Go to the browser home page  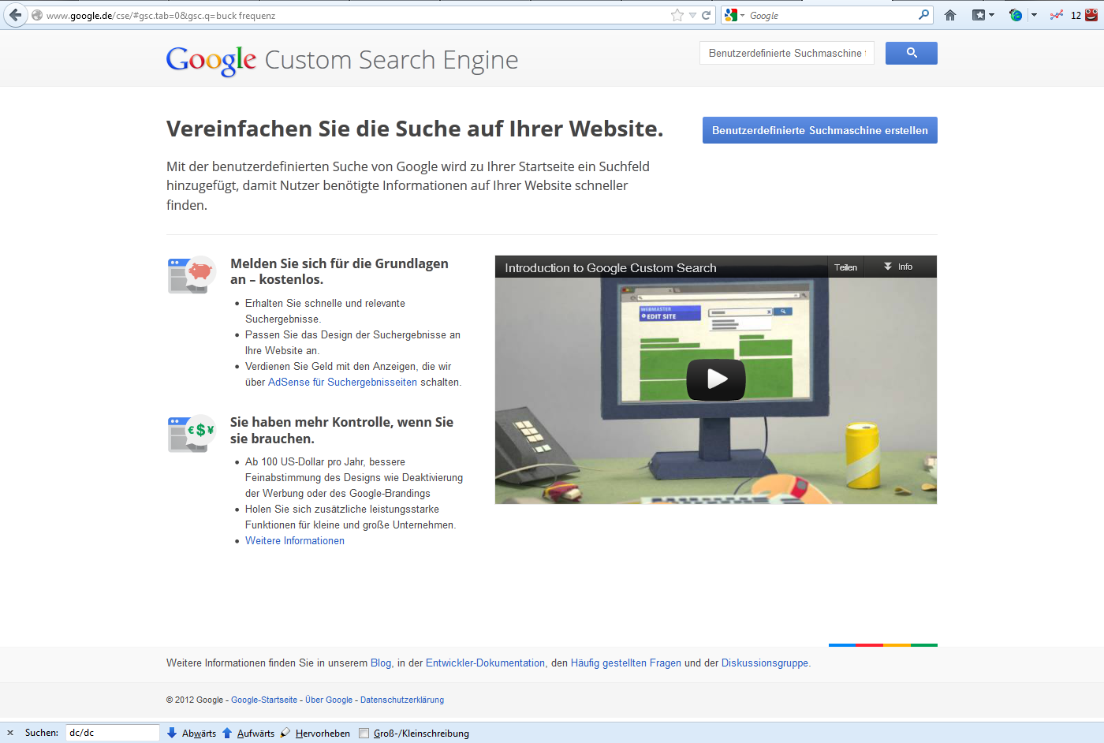tap(950, 15)
